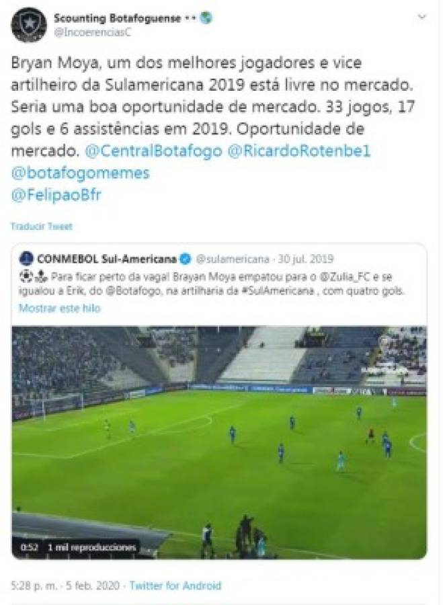Open the Scounting Botafoguense profile avatar

coord(29,25)
